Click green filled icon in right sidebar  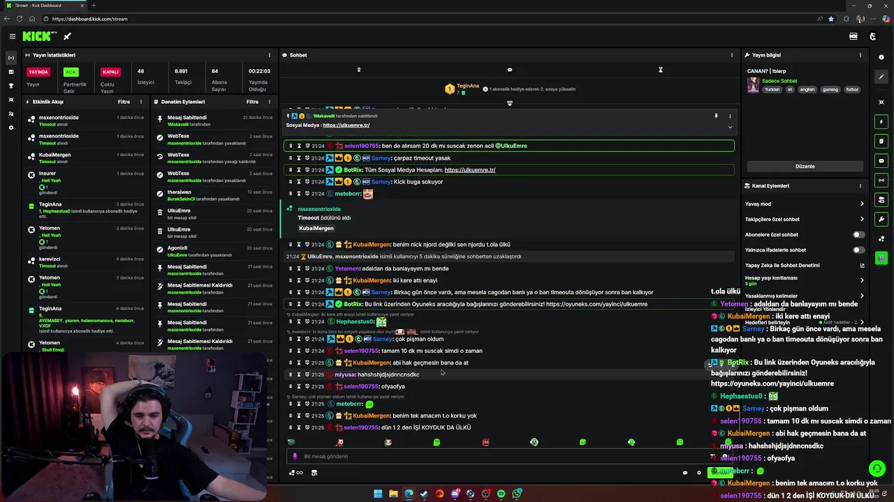pos(881,258)
